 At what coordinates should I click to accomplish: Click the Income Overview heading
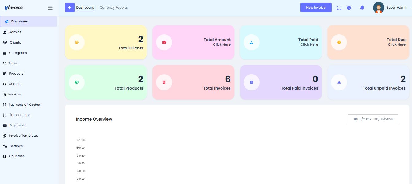coord(94,119)
